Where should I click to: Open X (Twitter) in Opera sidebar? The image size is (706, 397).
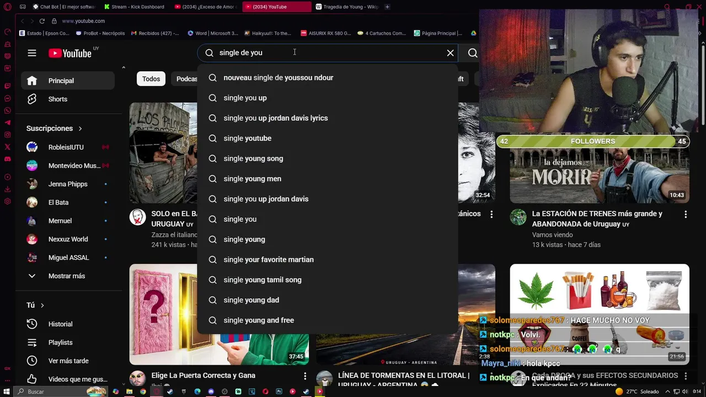(x=7, y=147)
